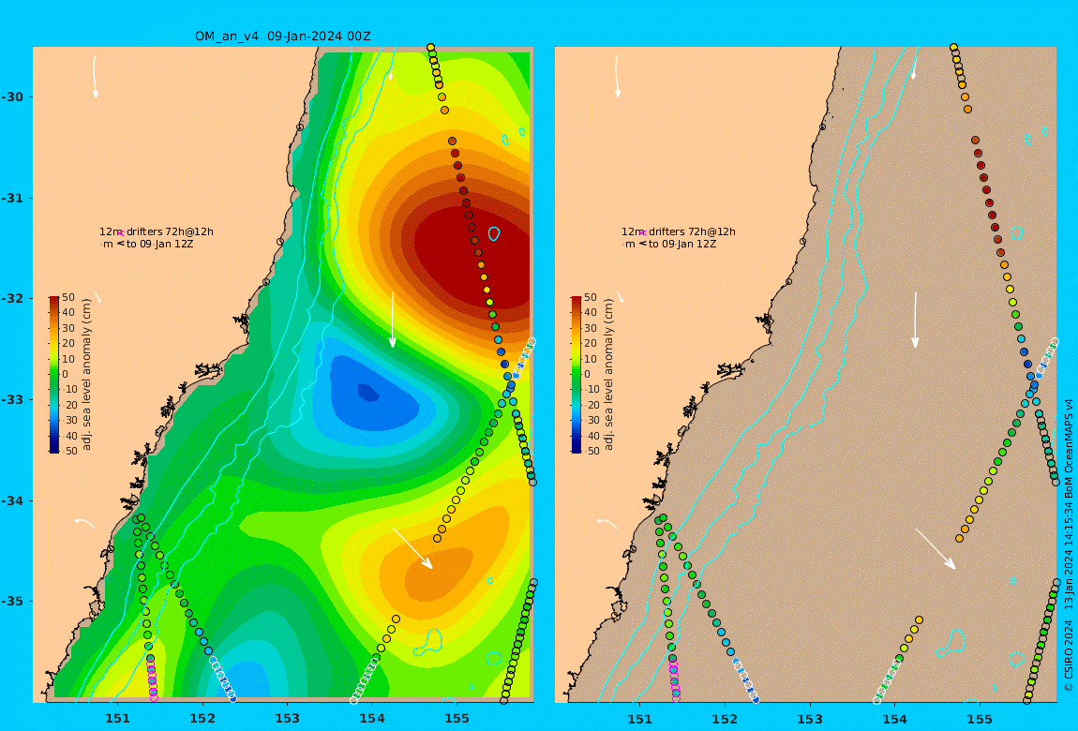The image size is (1078, 731).
Task: Click longitude label "153" under the left map
Action: click(x=288, y=719)
